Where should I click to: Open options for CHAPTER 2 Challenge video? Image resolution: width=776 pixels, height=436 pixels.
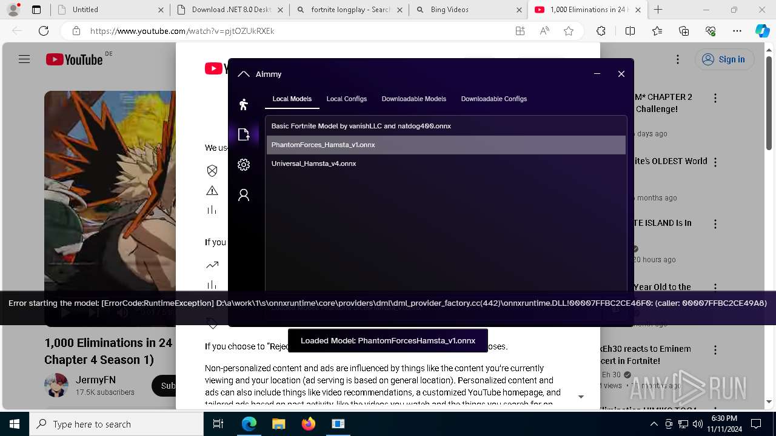click(715, 98)
